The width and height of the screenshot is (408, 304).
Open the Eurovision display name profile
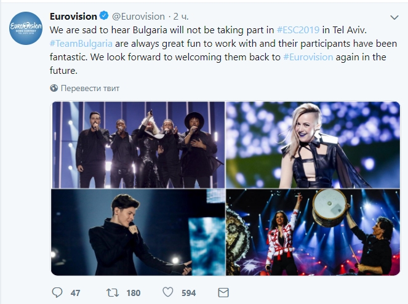[73, 17]
